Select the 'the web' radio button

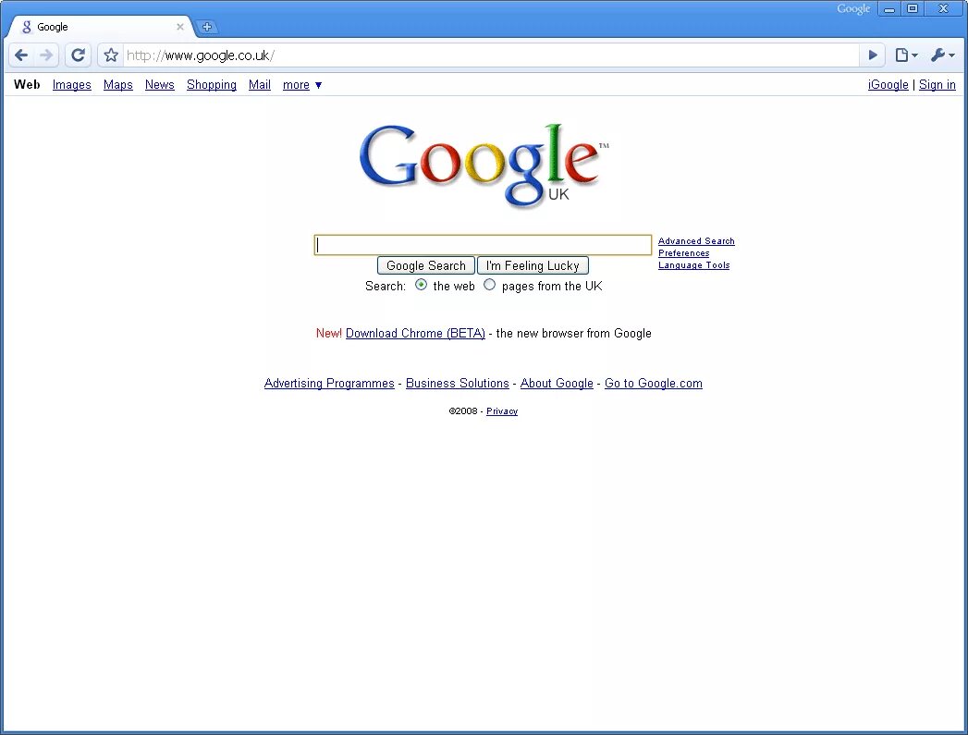421,285
